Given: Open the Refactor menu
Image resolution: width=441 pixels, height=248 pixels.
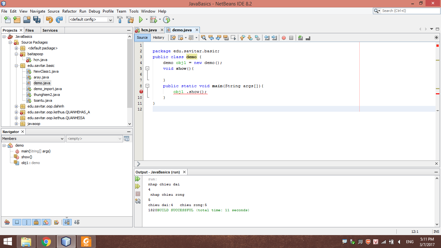Looking at the screenshot, I should click(x=69, y=11).
